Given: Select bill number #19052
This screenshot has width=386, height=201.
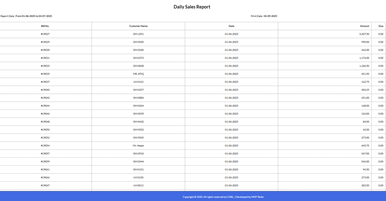Looking at the screenshot, I should click(45, 138).
